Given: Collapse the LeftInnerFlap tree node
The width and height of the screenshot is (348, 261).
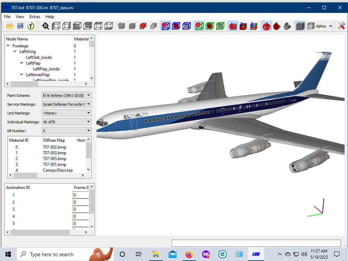Looking at the screenshot, I should [x=22, y=74].
